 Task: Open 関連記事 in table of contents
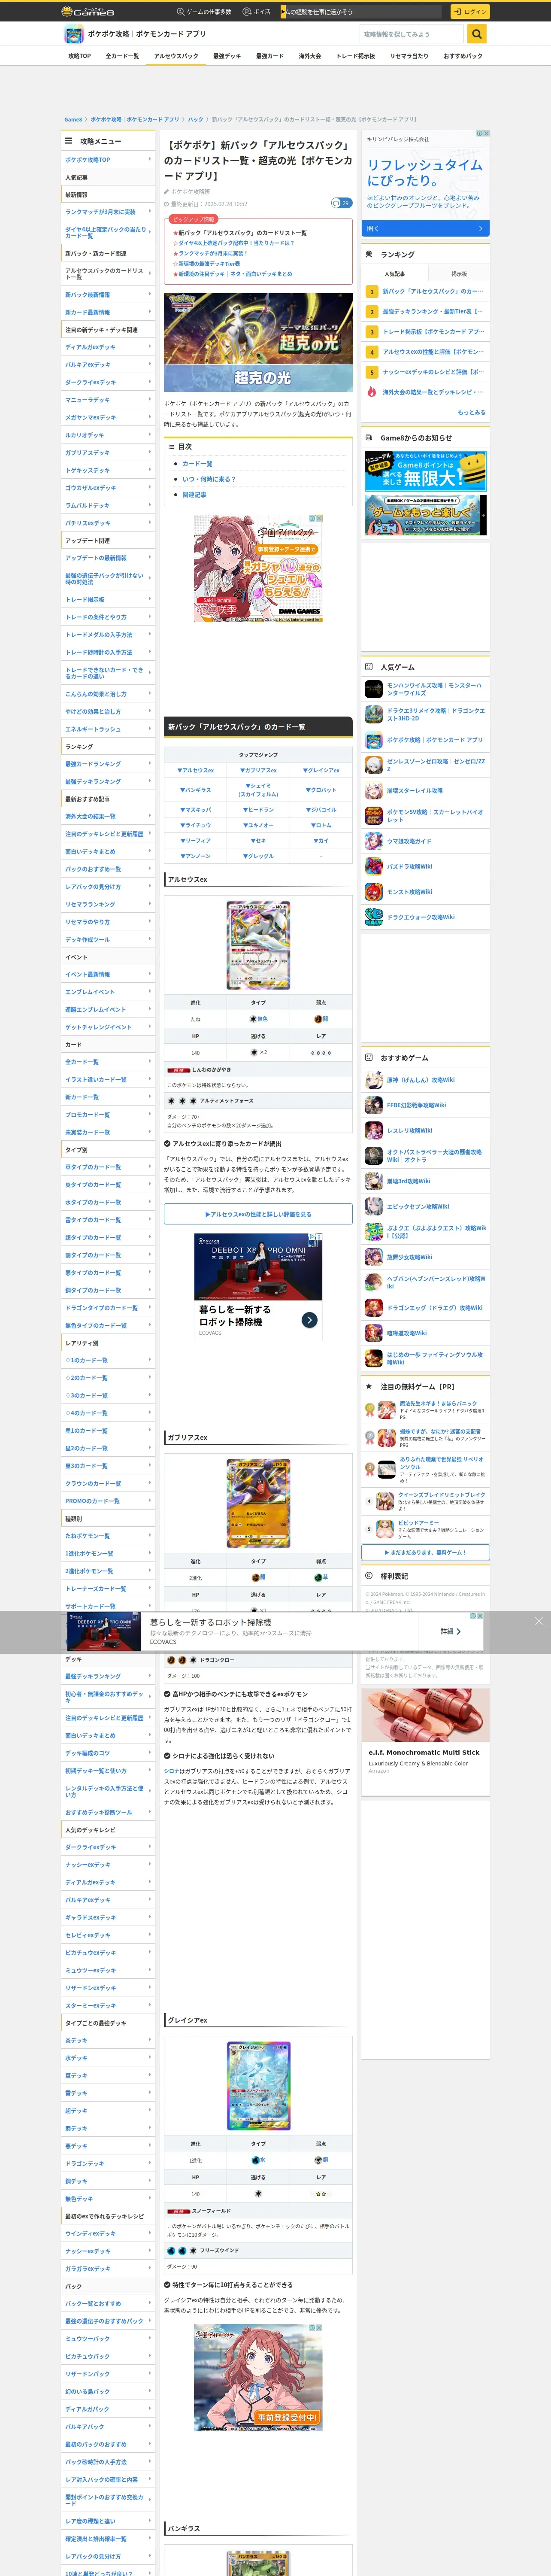pyautogui.click(x=194, y=495)
